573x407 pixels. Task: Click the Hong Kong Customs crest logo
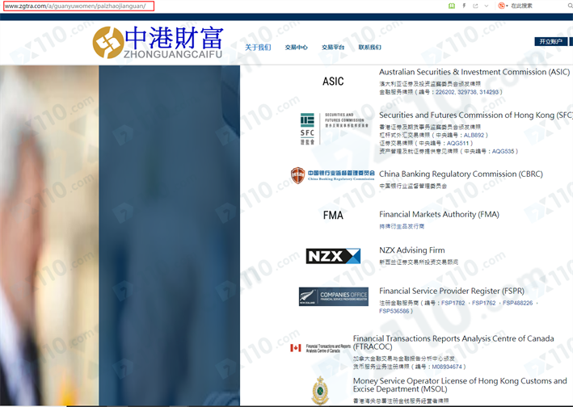tap(320, 391)
